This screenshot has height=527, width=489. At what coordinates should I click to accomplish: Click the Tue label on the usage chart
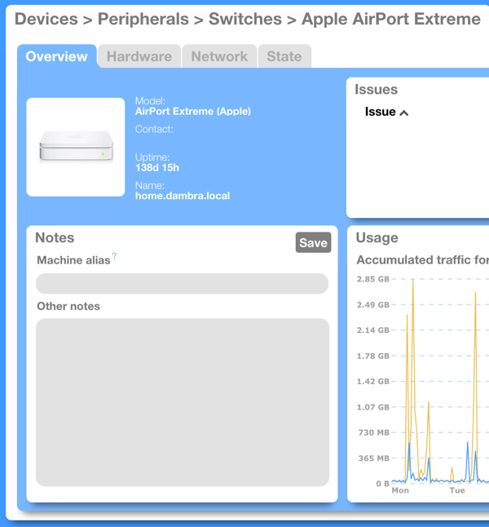tap(457, 490)
